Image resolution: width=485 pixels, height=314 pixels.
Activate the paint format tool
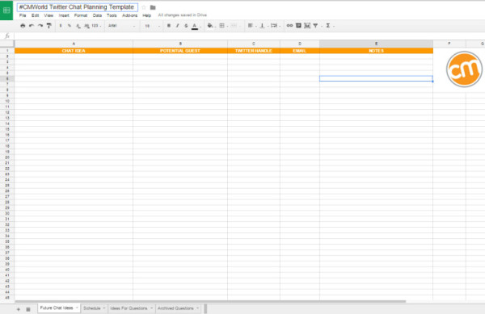coord(48,26)
